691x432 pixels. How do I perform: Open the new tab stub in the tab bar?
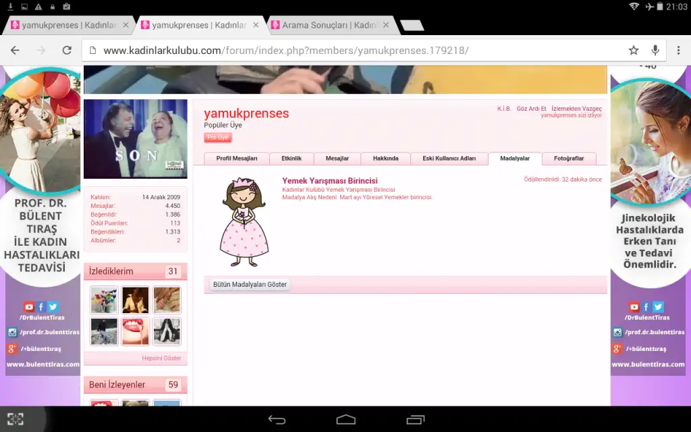tap(411, 24)
